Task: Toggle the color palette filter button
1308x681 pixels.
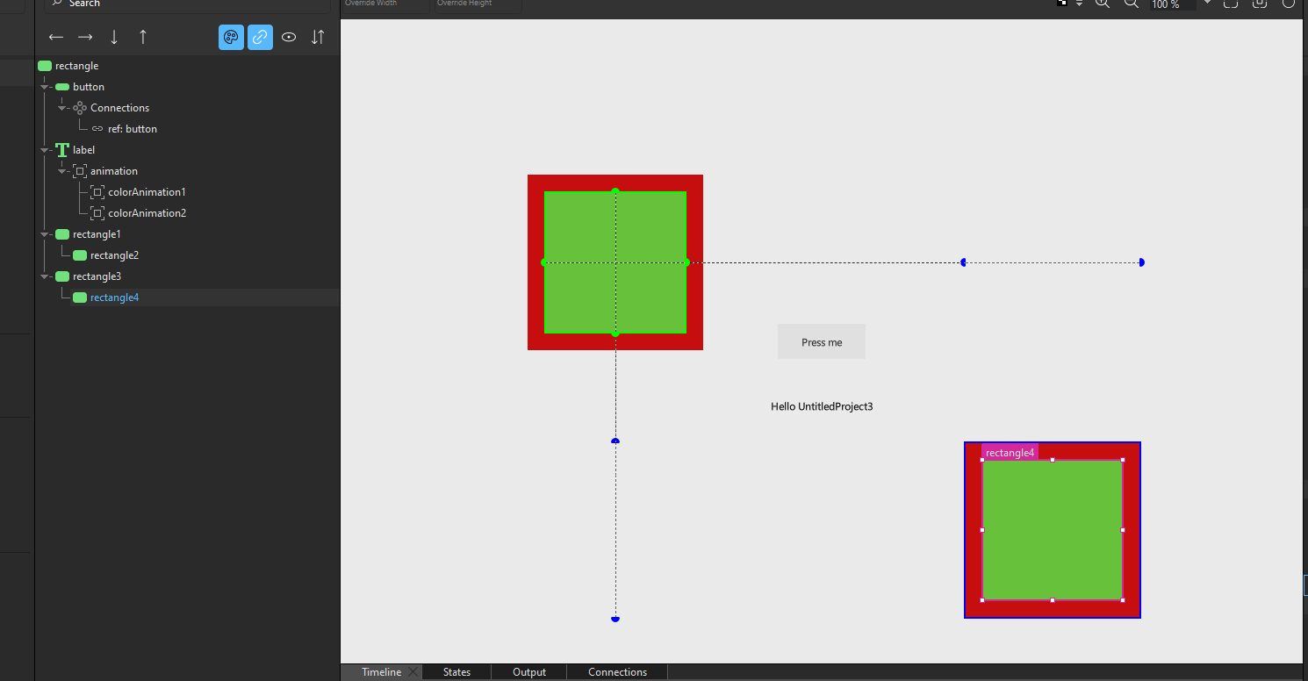Action: click(231, 37)
